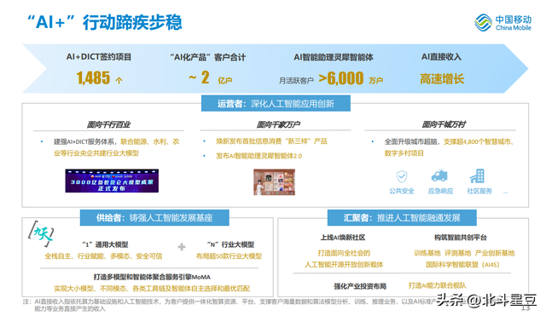Click the AI+DICT签约项目 label
The height and width of the screenshot is (316, 546).
click(99, 57)
